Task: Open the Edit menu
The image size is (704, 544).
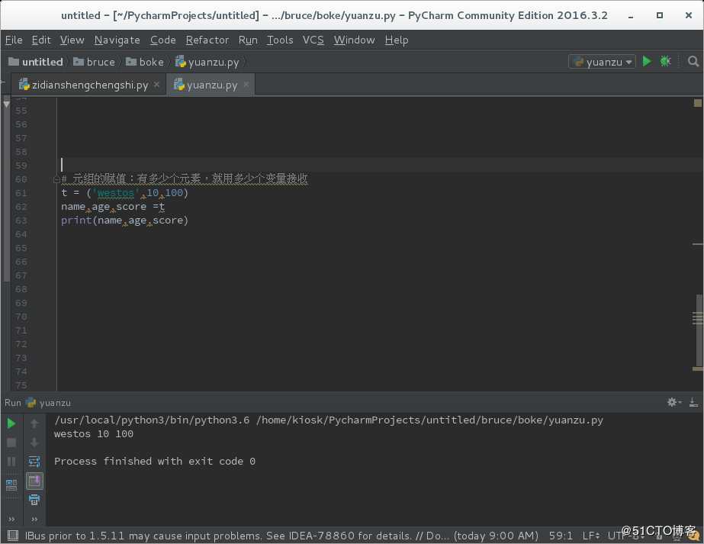Action: 41,40
